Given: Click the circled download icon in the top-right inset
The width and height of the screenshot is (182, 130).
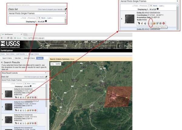Looking at the screenshot, I should pos(151,23).
